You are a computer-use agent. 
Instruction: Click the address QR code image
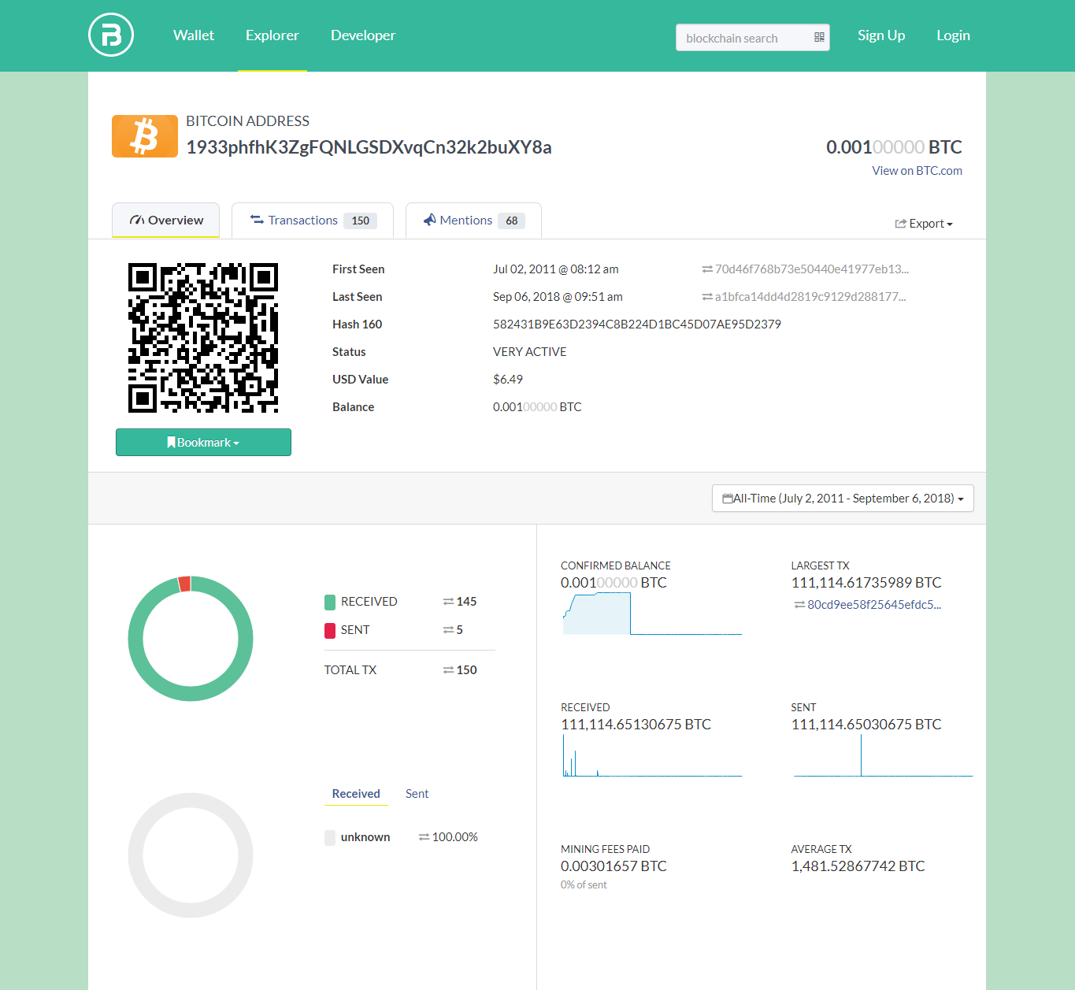click(x=203, y=338)
